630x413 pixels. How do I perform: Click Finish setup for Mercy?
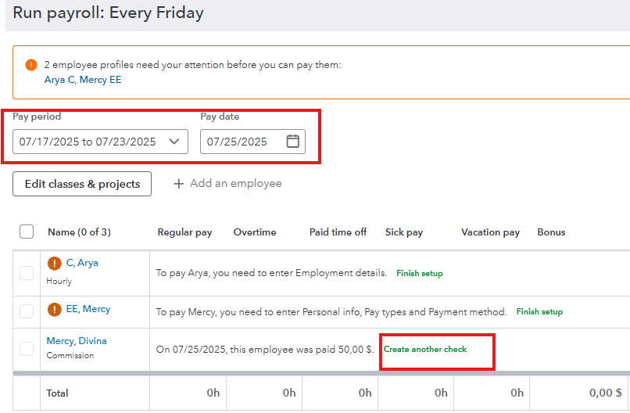(x=539, y=311)
